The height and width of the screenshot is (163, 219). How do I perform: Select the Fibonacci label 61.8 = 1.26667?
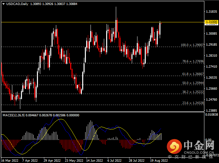coord(193,74)
